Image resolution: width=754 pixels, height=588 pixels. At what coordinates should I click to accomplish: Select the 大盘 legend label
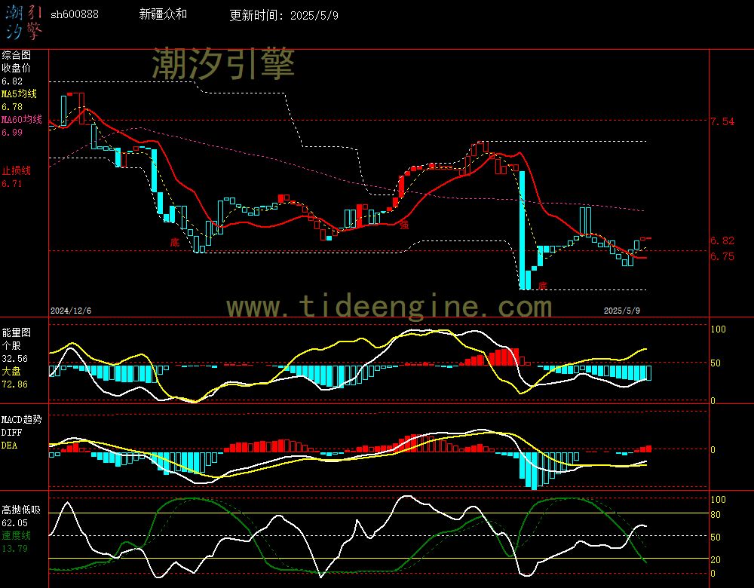11,371
